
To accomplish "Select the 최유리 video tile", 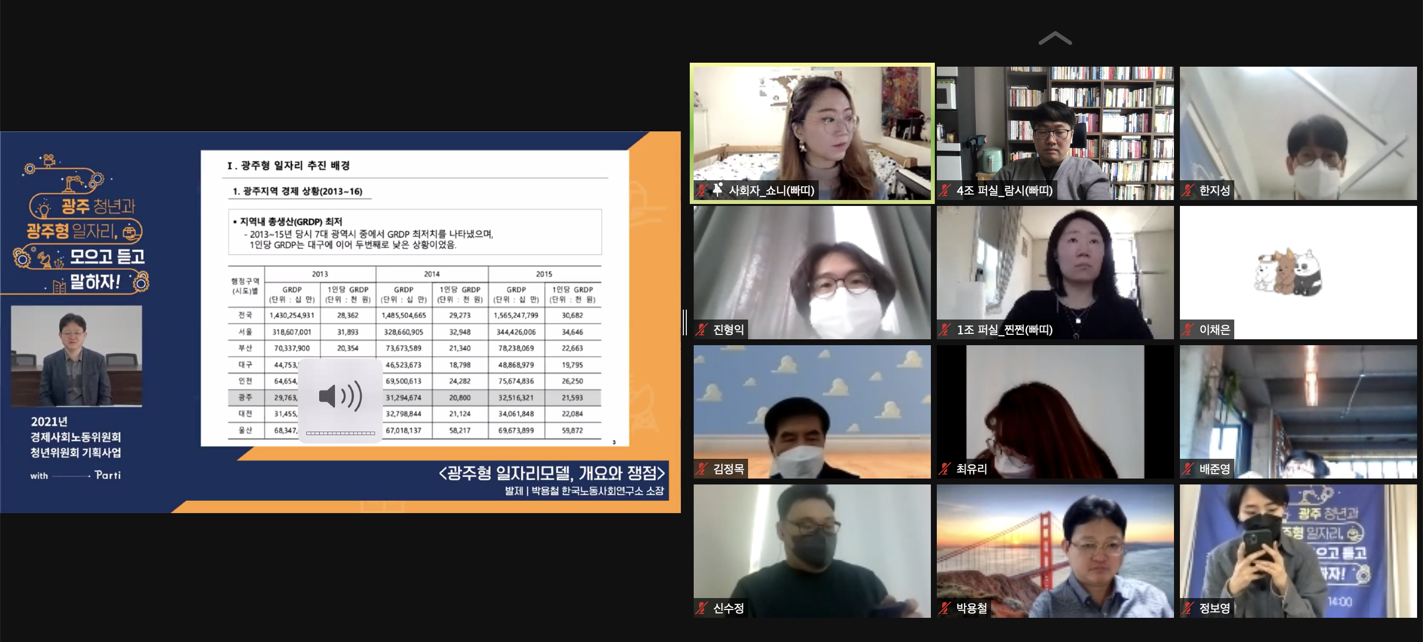I will [1054, 412].
